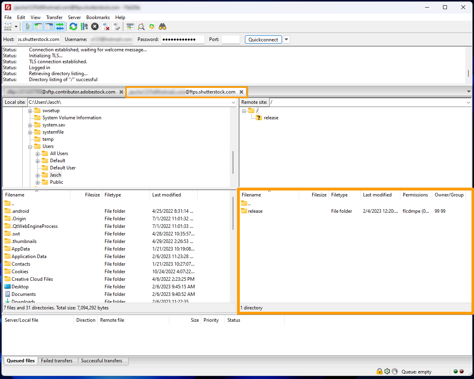Toggle the message log display
474x379 pixels.
pyautogui.click(x=27, y=27)
